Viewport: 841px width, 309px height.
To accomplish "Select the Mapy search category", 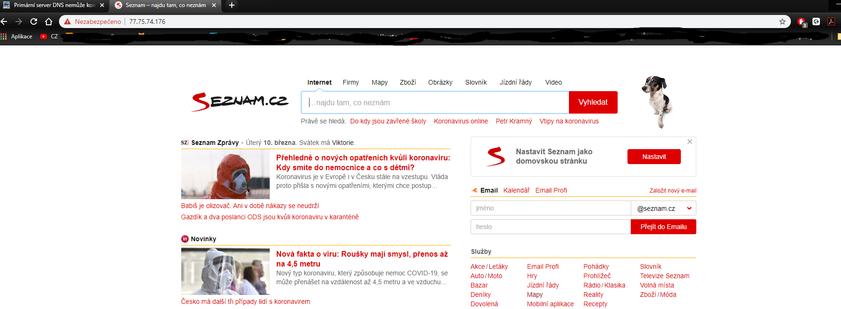I will click(379, 82).
